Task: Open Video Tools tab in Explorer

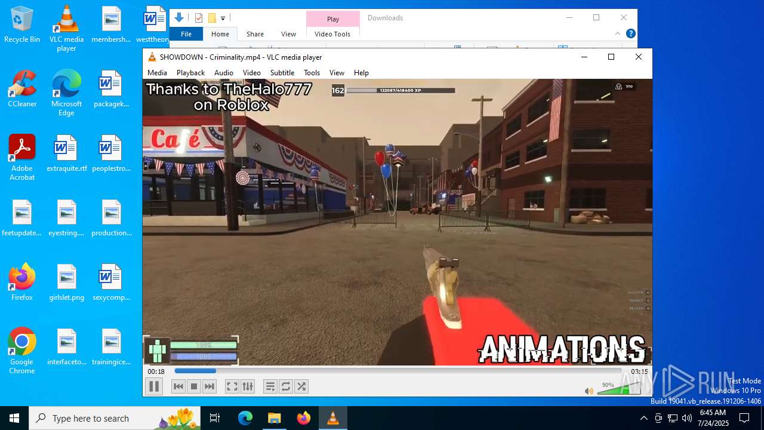Action: 332,34
